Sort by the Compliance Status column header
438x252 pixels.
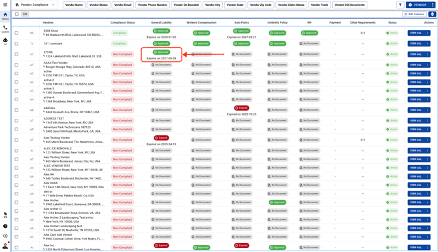122,23
